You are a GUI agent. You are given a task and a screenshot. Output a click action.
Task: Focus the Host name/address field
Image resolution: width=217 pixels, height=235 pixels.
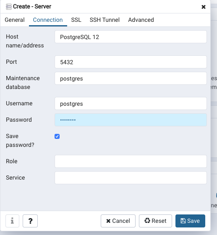tap(131, 37)
